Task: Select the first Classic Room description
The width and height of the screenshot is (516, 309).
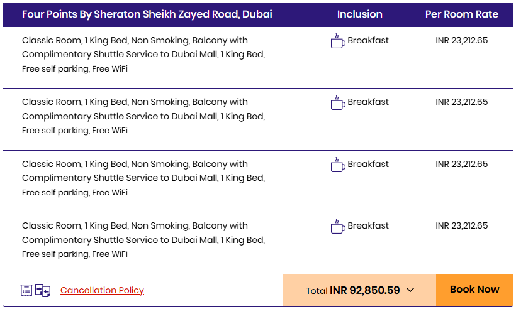Action: (x=143, y=55)
